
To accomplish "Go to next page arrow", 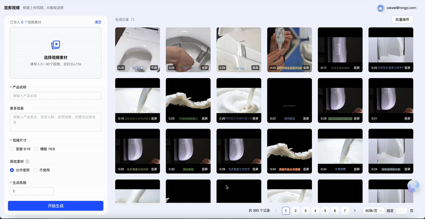I will (x=354, y=210).
